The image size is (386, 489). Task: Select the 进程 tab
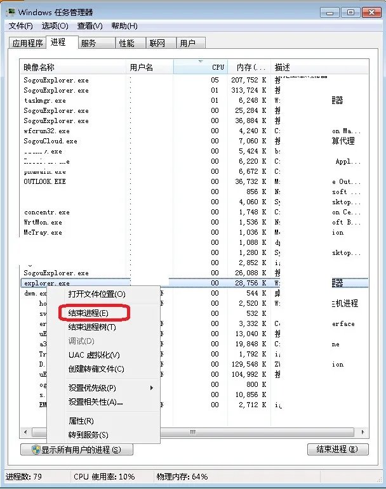(62, 42)
